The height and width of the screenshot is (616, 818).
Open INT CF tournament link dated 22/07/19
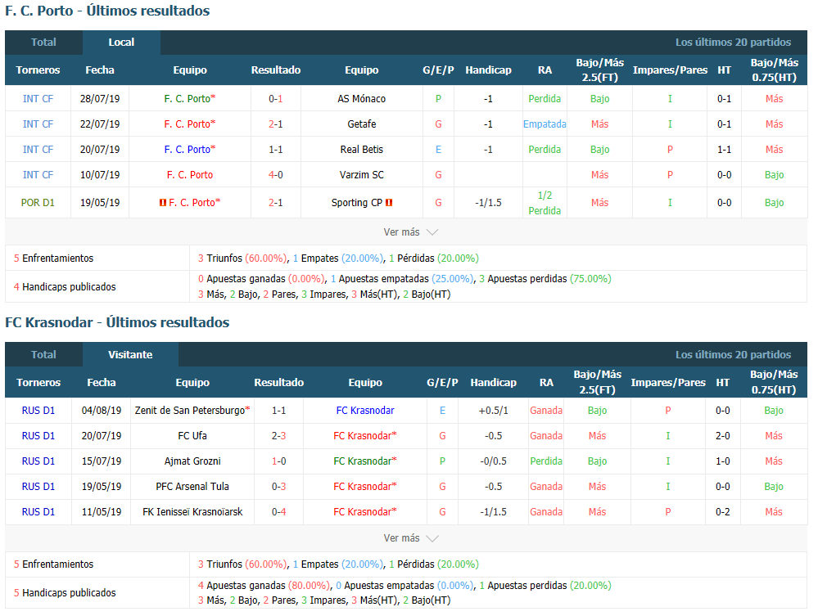38,124
